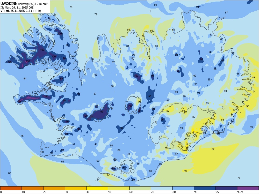Click the 95 tick label in legend
259x194 pixels.
217,192
